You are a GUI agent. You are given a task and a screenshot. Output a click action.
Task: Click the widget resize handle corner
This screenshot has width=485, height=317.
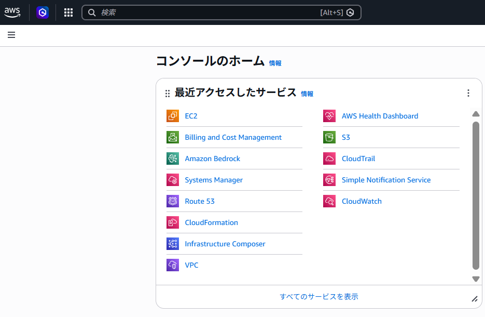click(x=474, y=299)
